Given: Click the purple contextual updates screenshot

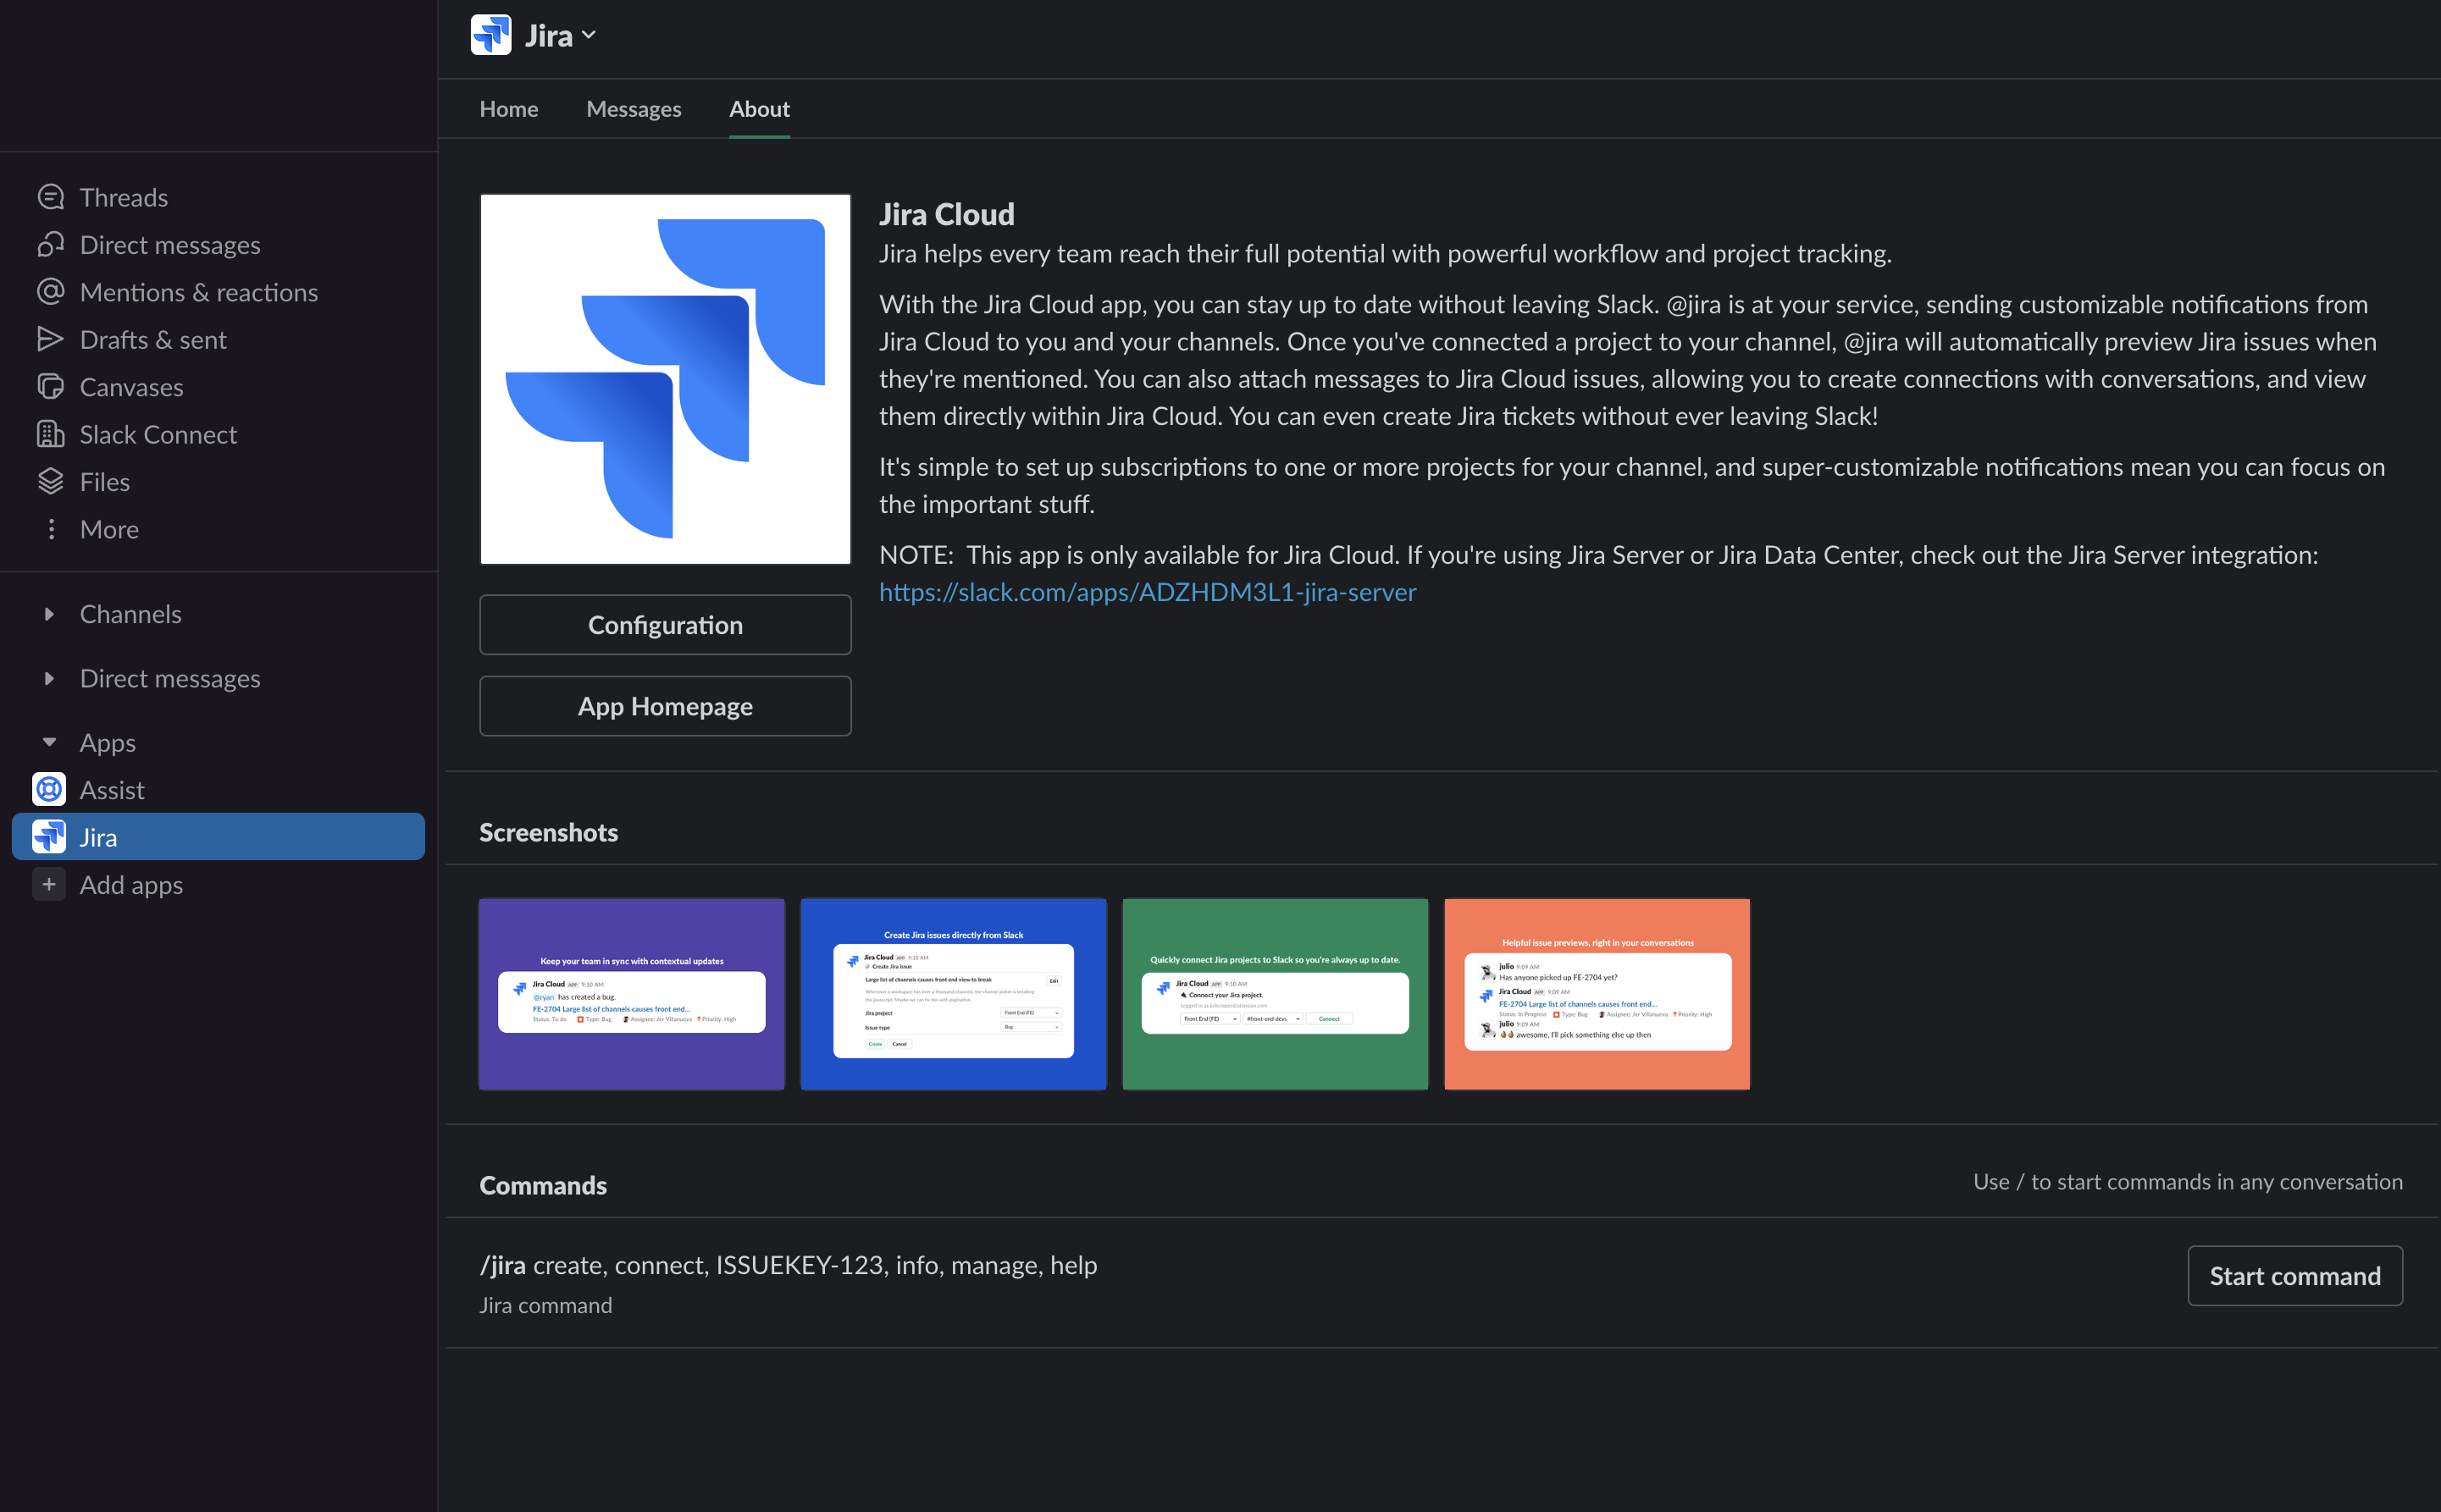Looking at the screenshot, I should (x=630, y=993).
